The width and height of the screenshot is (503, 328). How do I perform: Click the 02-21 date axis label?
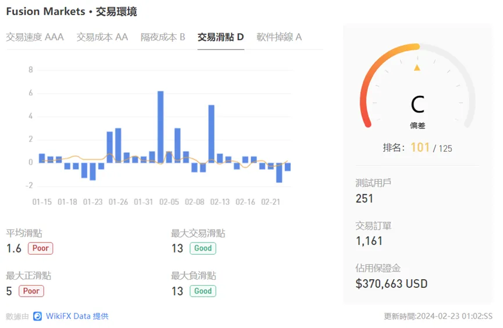pyautogui.click(x=270, y=202)
